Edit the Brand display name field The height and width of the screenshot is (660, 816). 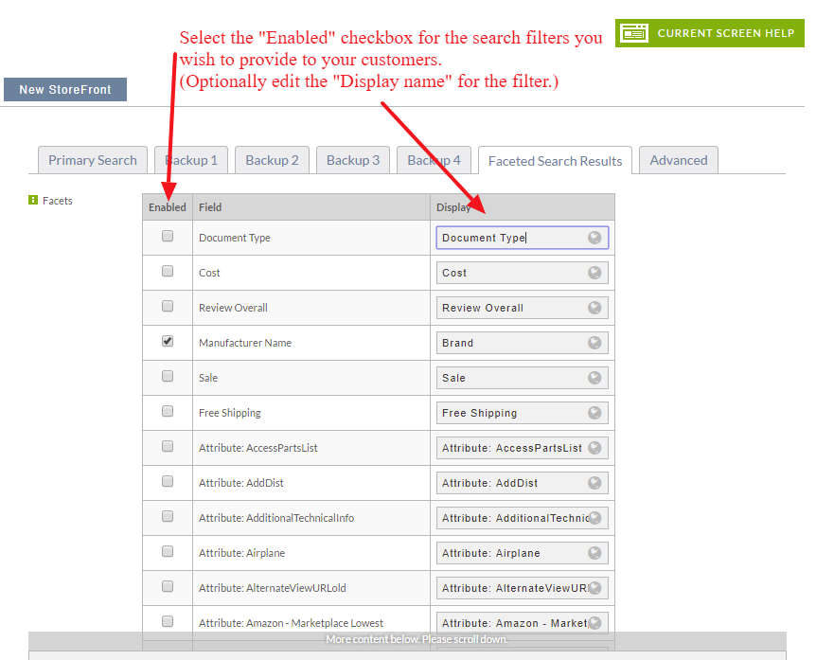[522, 343]
